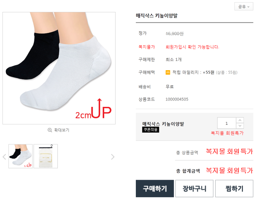The height and width of the screenshot is (200, 257).
Task: Add item with 장바구니 cart button
Action: pyautogui.click(x=195, y=189)
